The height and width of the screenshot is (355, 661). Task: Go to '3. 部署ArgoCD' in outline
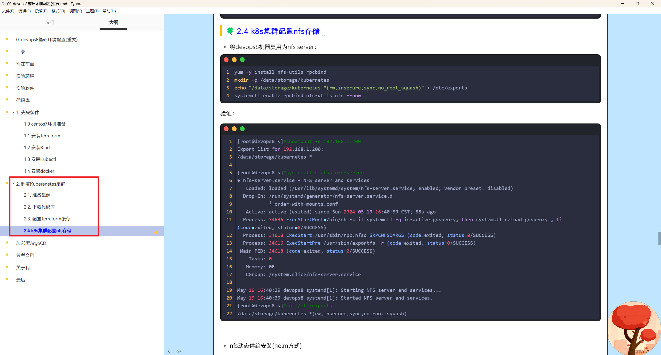click(31, 243)
